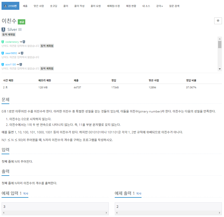Open the 풀이 tab
Image resolution: width=224 pixels, height=217 pixels.
point(66,6)
